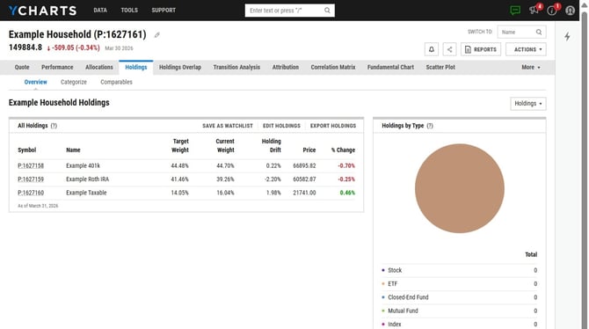This screenshot has width=589, height=329.
Task: Click Edit Holdings
Action: (281, 126)
